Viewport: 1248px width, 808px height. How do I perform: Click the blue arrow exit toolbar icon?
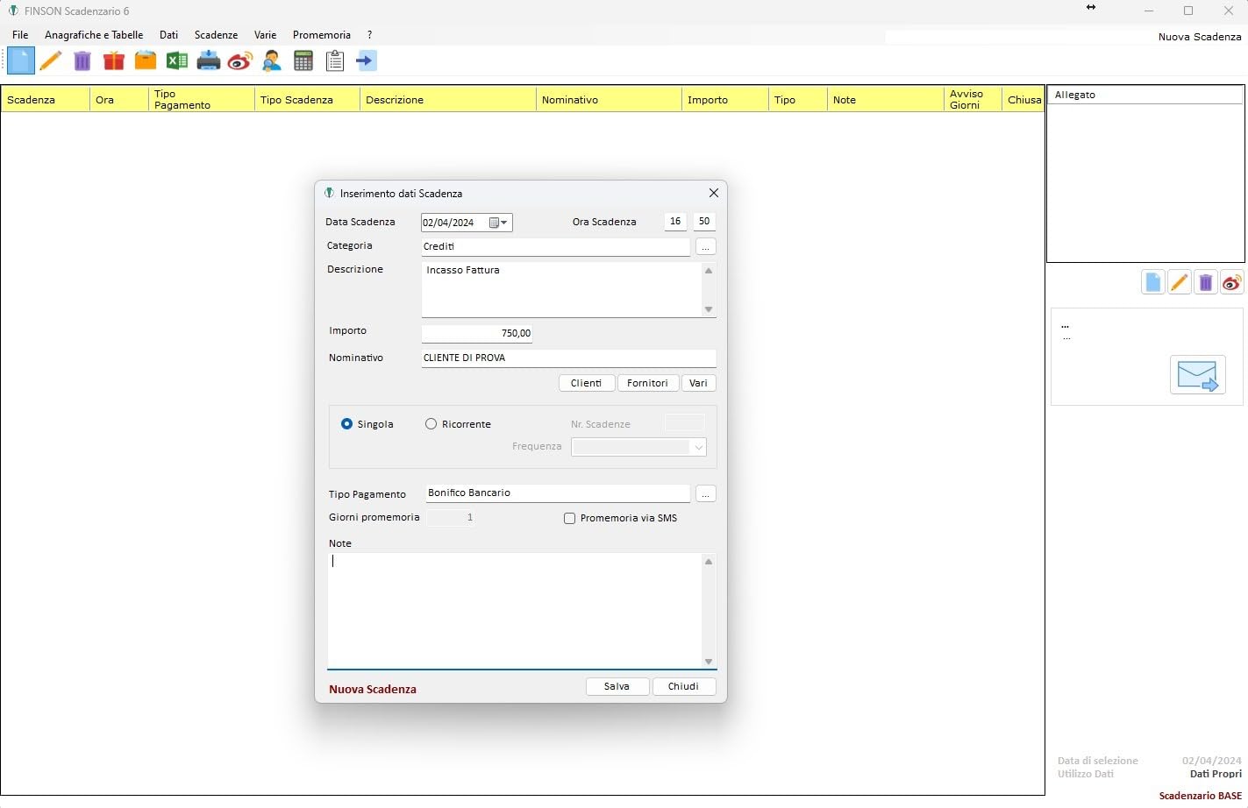tap(367, 60)
